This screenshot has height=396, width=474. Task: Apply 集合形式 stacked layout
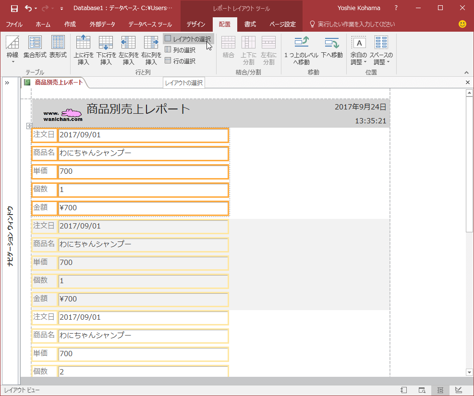point(35,47)
